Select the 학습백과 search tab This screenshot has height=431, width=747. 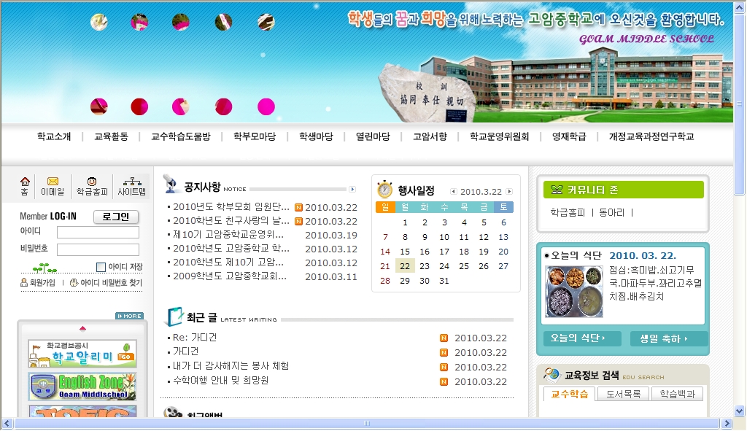point(676,394)
